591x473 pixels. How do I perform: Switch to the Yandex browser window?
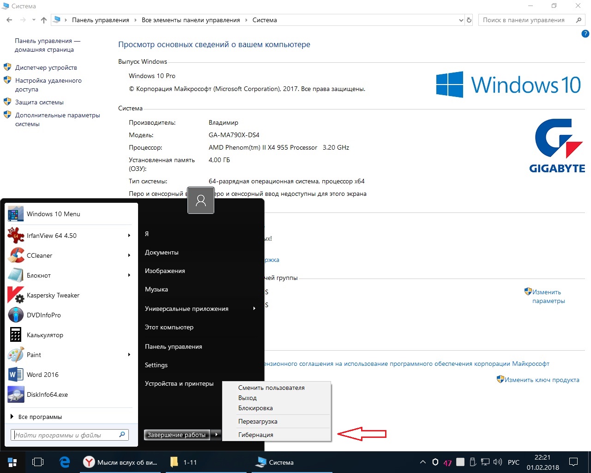click(121, 462)
